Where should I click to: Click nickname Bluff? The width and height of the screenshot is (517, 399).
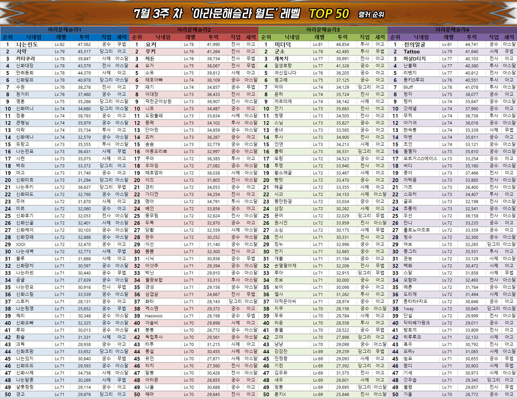408,87
